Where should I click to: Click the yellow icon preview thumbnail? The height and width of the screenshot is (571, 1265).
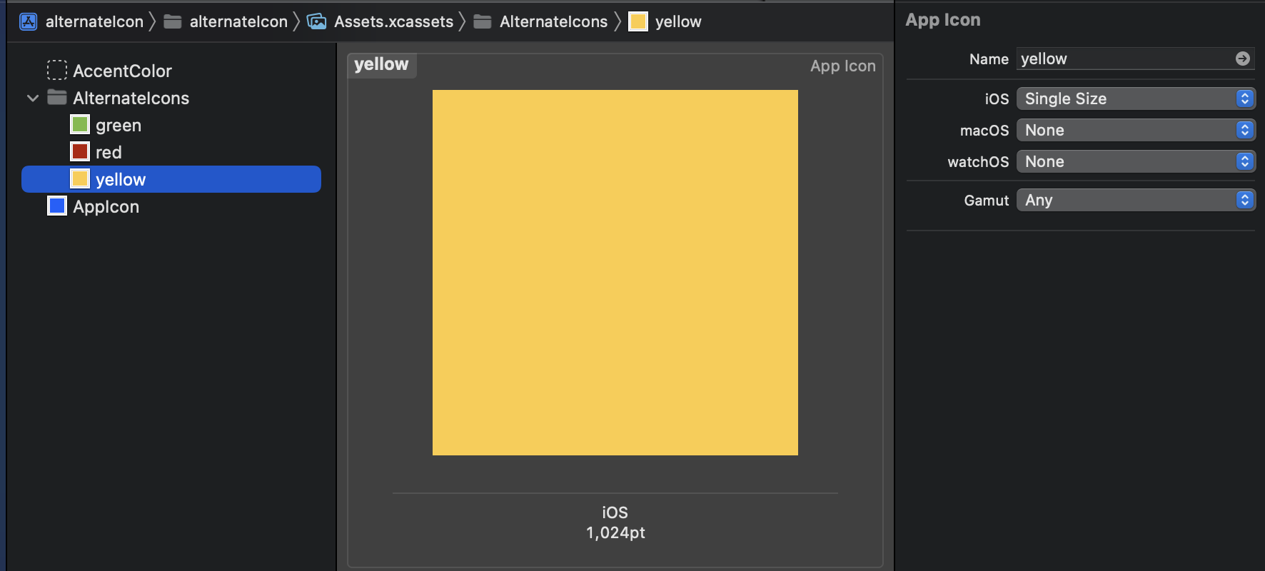pos(614,272)
